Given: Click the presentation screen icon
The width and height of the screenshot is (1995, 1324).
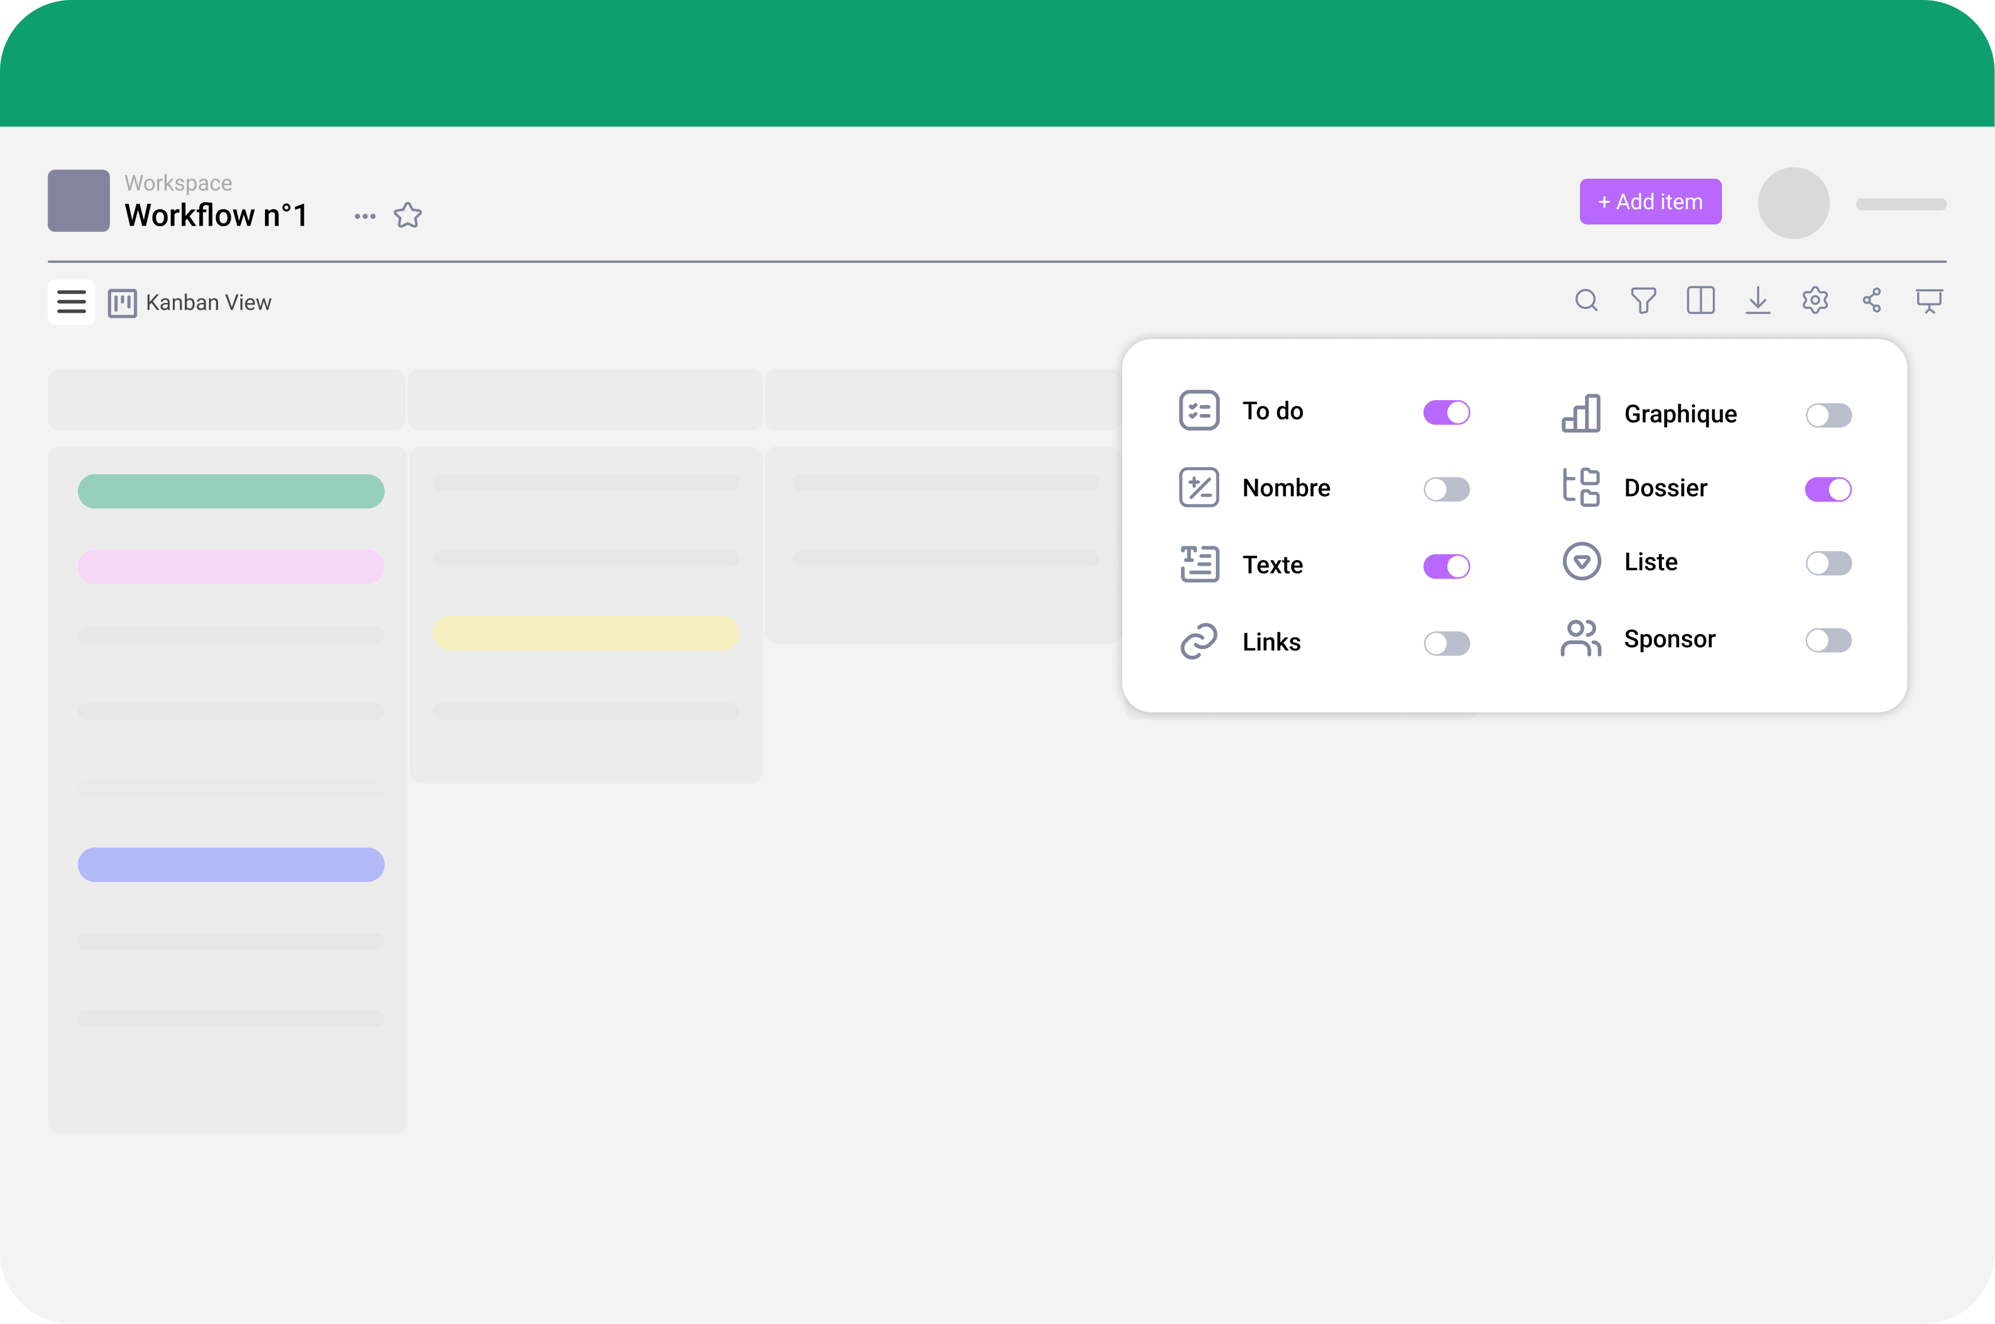Looking at the screenshot, I should [x=1929, y=301].
